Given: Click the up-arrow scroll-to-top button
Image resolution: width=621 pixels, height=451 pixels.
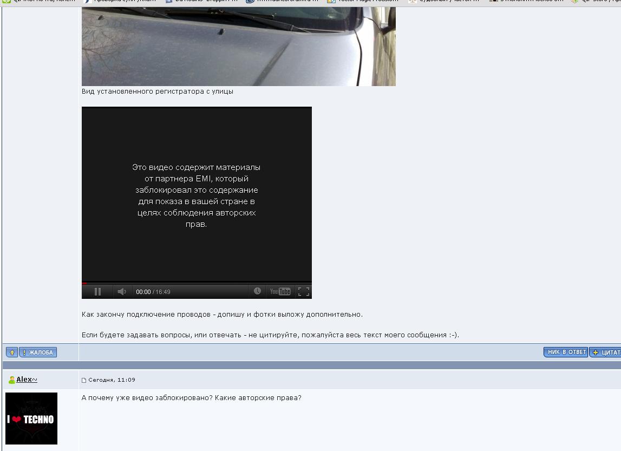Looking at the screenshot, I should tap(12, 352).
